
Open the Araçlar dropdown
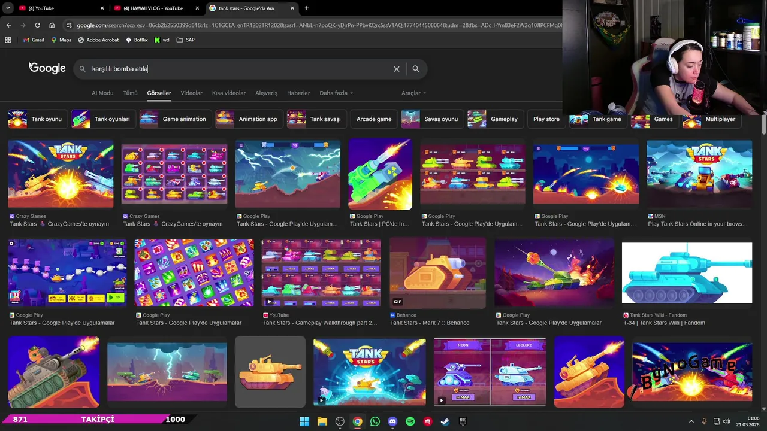click(x=413, y=93)
